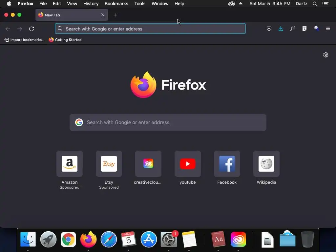
Task: Go forward one page
Action: (20, 29)
